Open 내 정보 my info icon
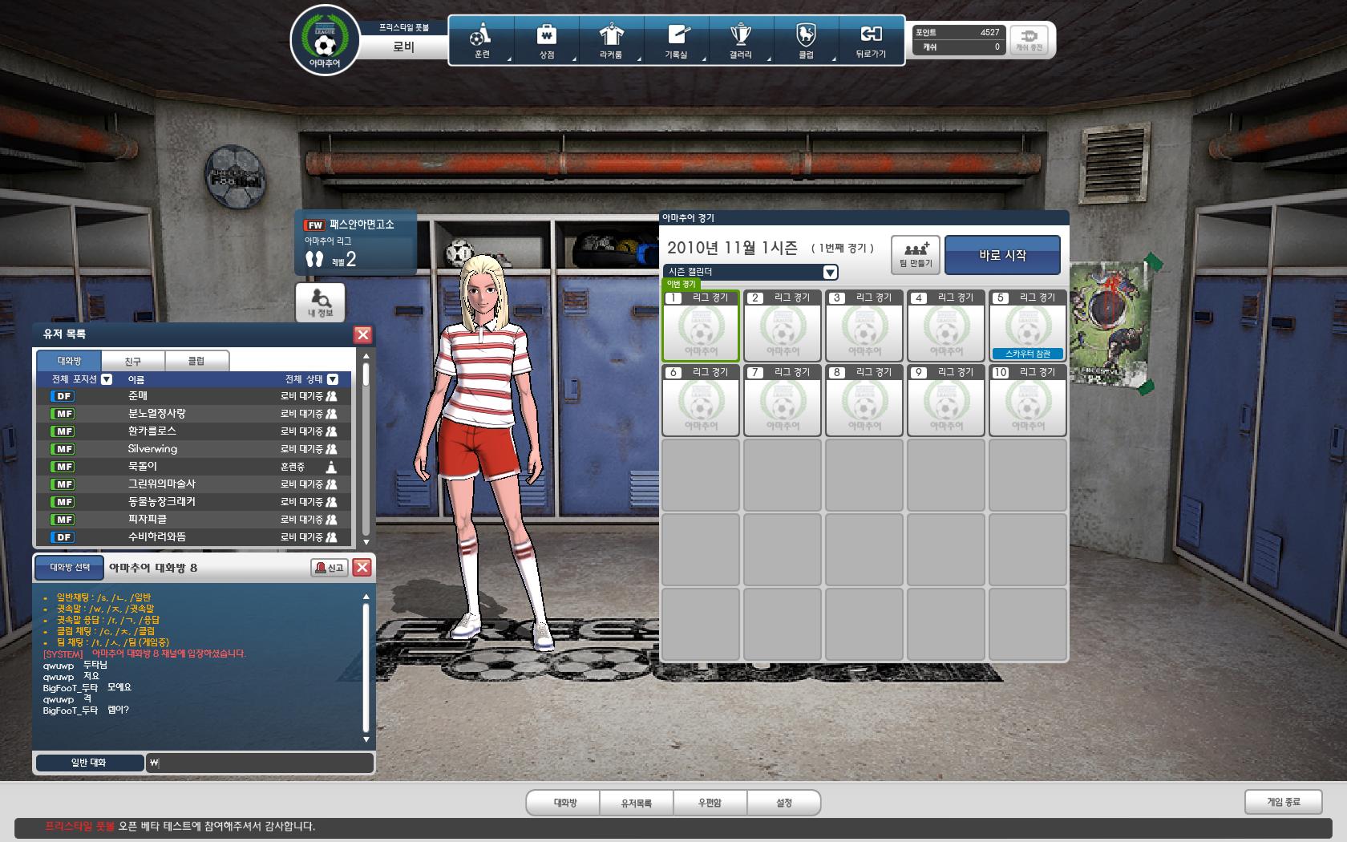The image size is (1347, 842). (320, 302)
